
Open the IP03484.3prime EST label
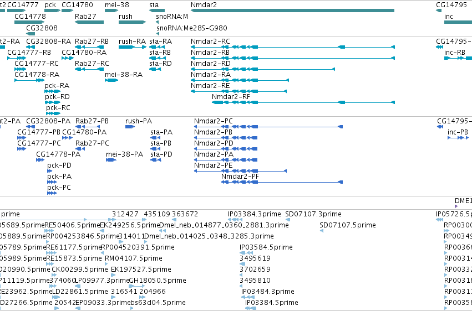tap(268, 292)
